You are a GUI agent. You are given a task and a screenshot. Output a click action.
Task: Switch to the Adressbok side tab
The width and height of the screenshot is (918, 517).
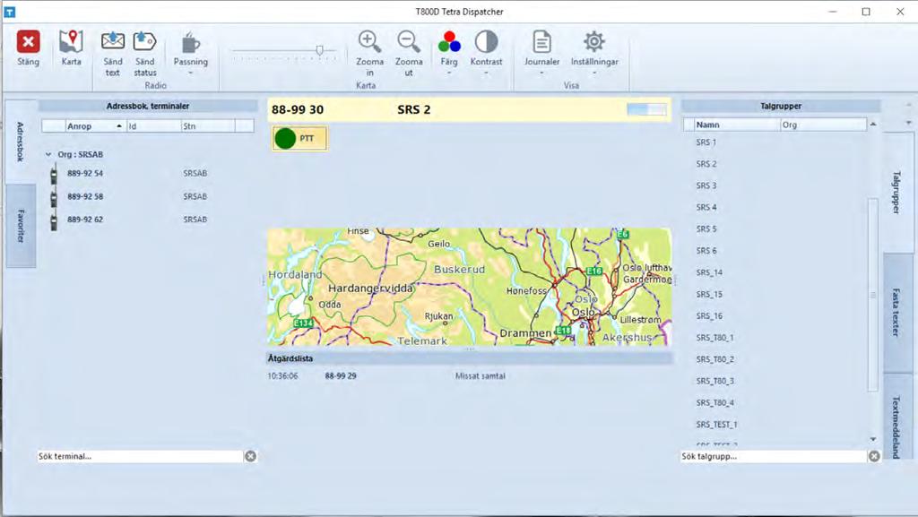click(21, 142)
